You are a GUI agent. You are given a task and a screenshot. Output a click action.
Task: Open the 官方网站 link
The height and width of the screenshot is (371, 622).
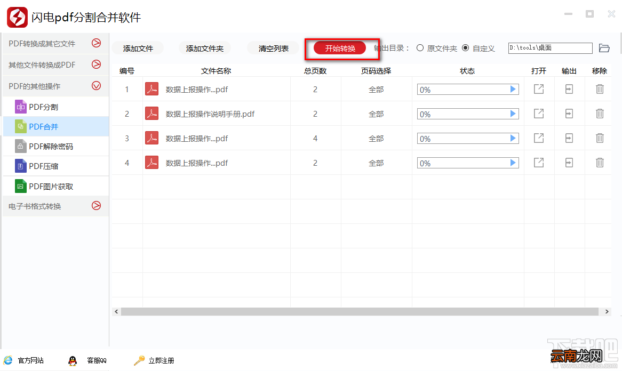[x=30, y=360]
